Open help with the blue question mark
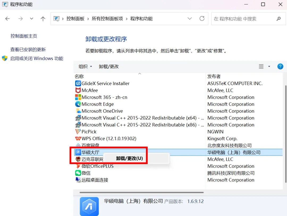The image size is (287, 216). [280, 66]
